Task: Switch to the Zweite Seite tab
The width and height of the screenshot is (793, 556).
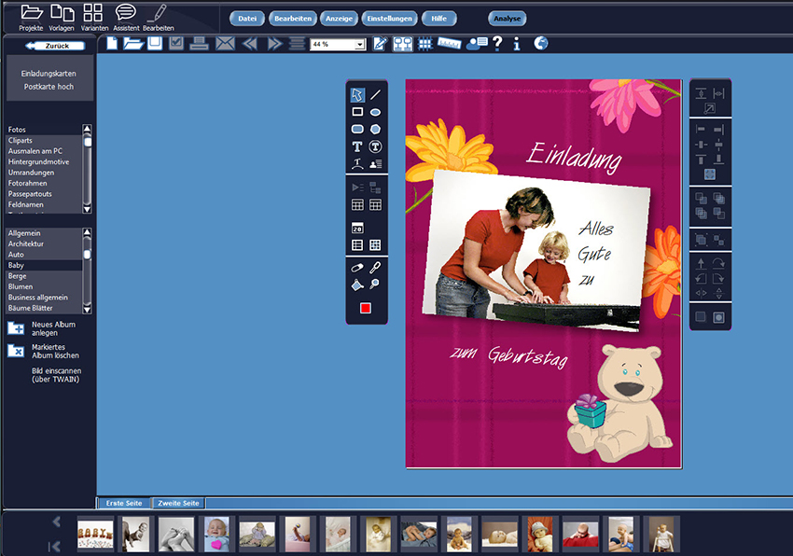Action: (x=178, y=503)
